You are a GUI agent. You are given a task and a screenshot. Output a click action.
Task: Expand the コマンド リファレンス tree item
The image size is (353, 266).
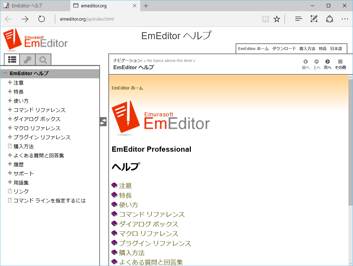coord(10,110)
